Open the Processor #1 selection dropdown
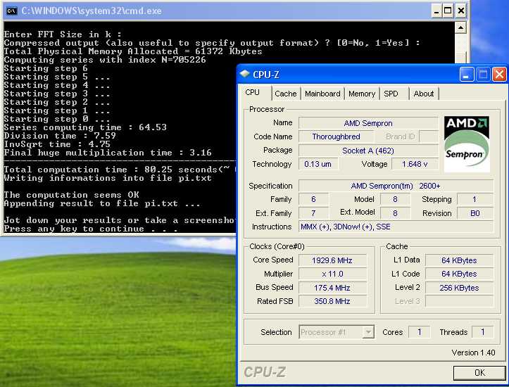This screenshot has height=387, width=509. (337, 332)
